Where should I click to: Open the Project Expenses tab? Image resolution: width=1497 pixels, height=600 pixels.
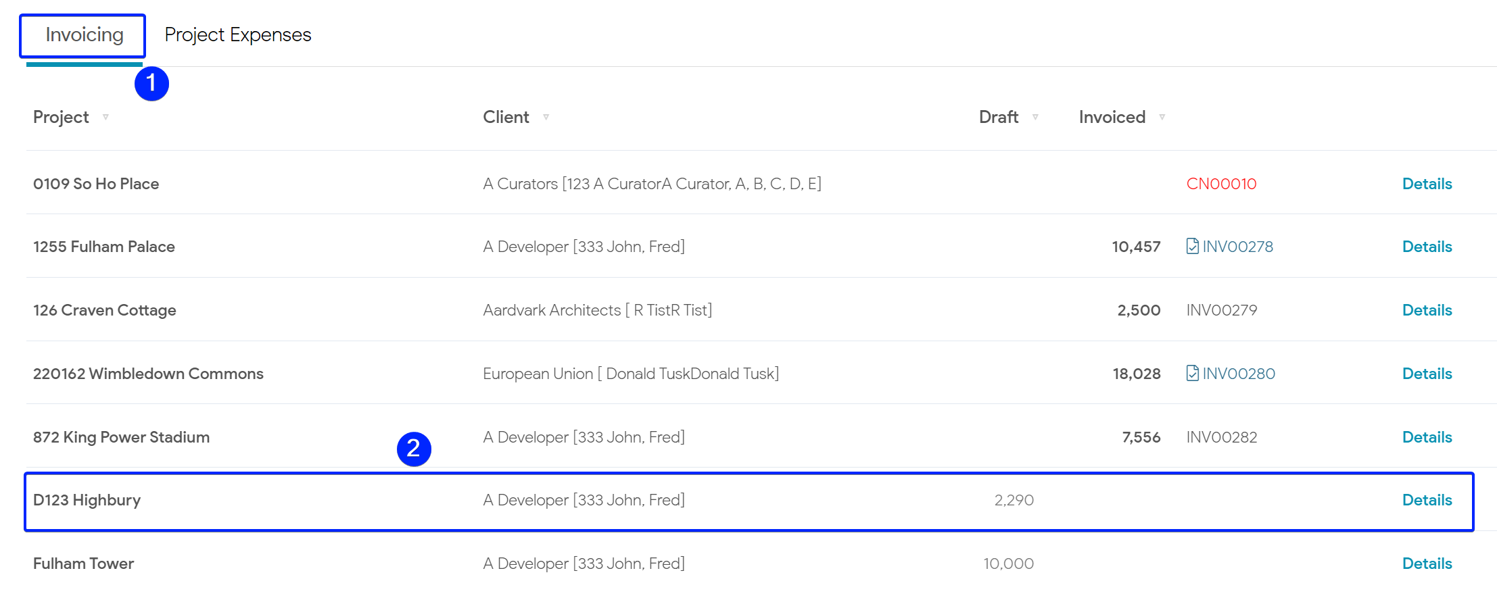click(x=238, y=35)
